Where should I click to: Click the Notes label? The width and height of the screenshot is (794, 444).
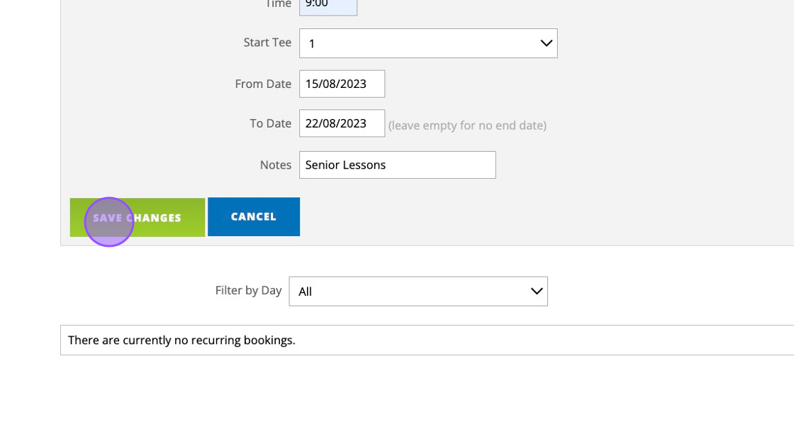(x=275, y=165)
